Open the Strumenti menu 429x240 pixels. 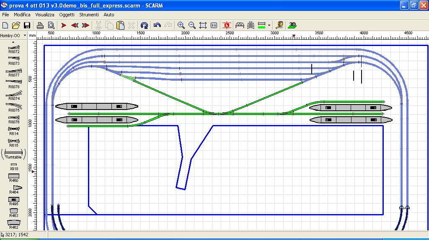pyautogui.click(x=89, y=15)
